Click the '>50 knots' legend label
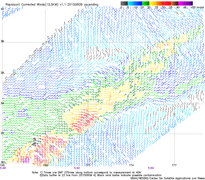This screenshot has height=180, width=205. click(197, 7)
